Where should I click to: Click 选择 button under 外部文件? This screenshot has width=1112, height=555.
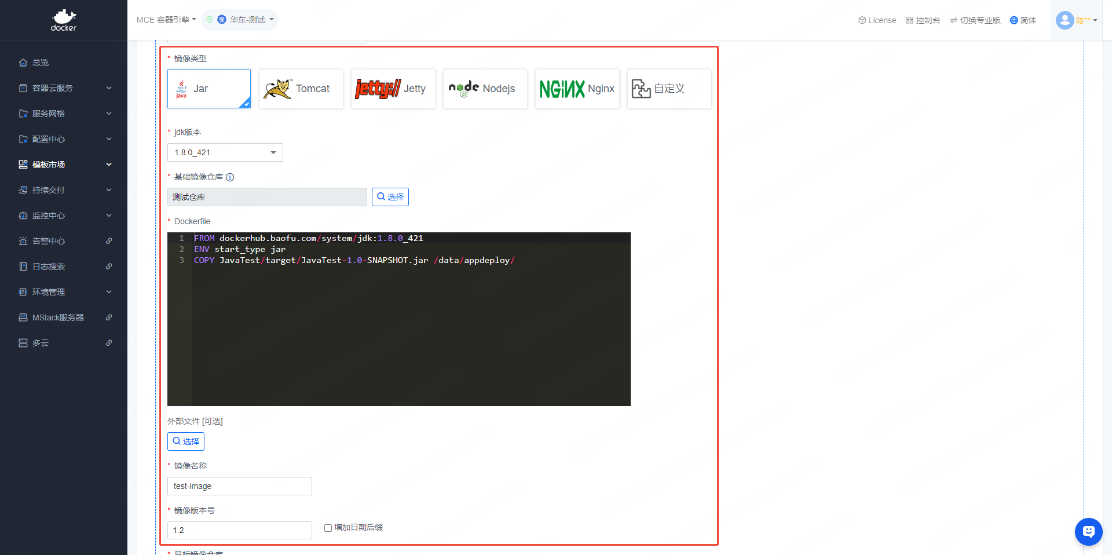185,441
